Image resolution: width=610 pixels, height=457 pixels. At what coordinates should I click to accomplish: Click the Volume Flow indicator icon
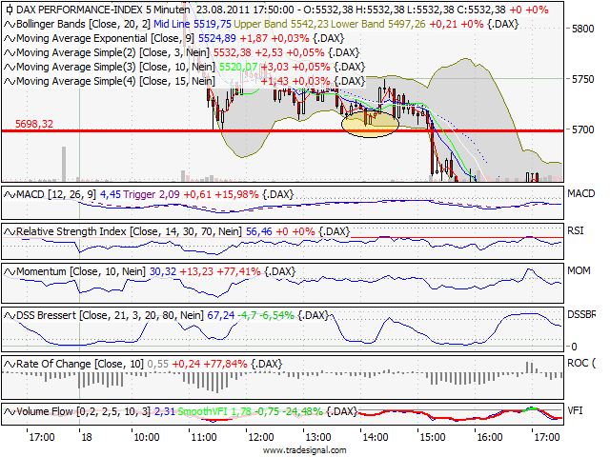click(x=10, y=411)
